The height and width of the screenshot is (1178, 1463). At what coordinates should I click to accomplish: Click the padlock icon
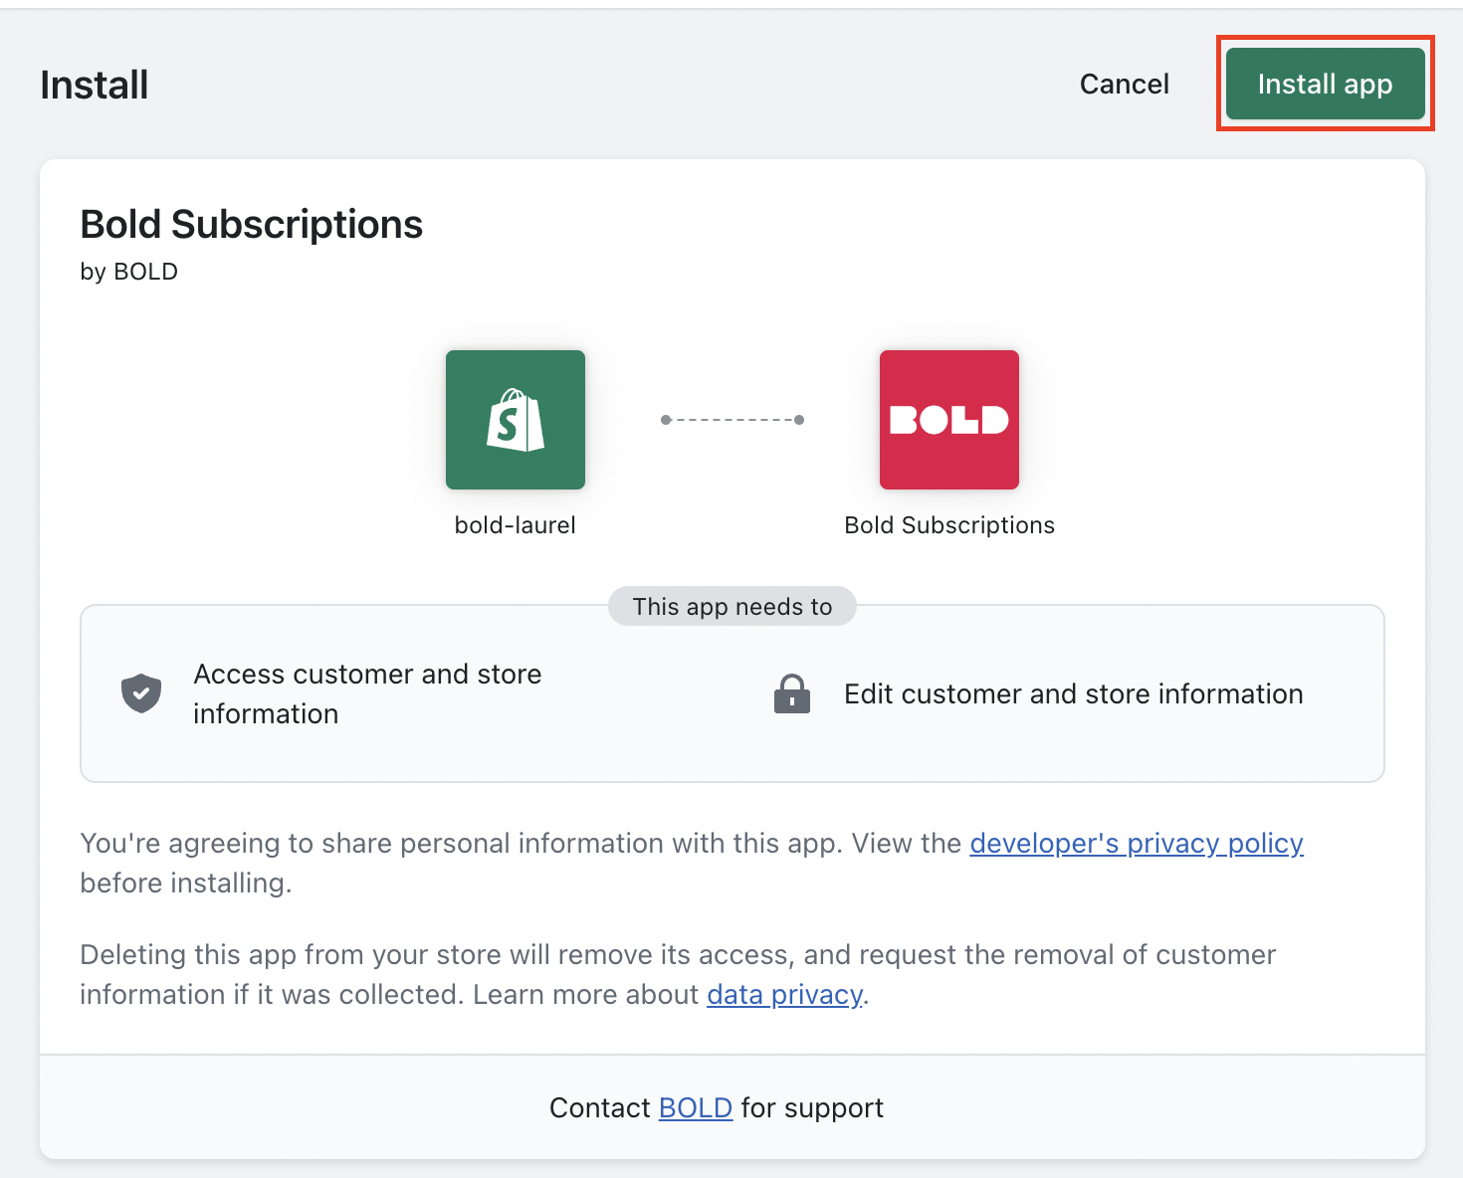[792, 693]
